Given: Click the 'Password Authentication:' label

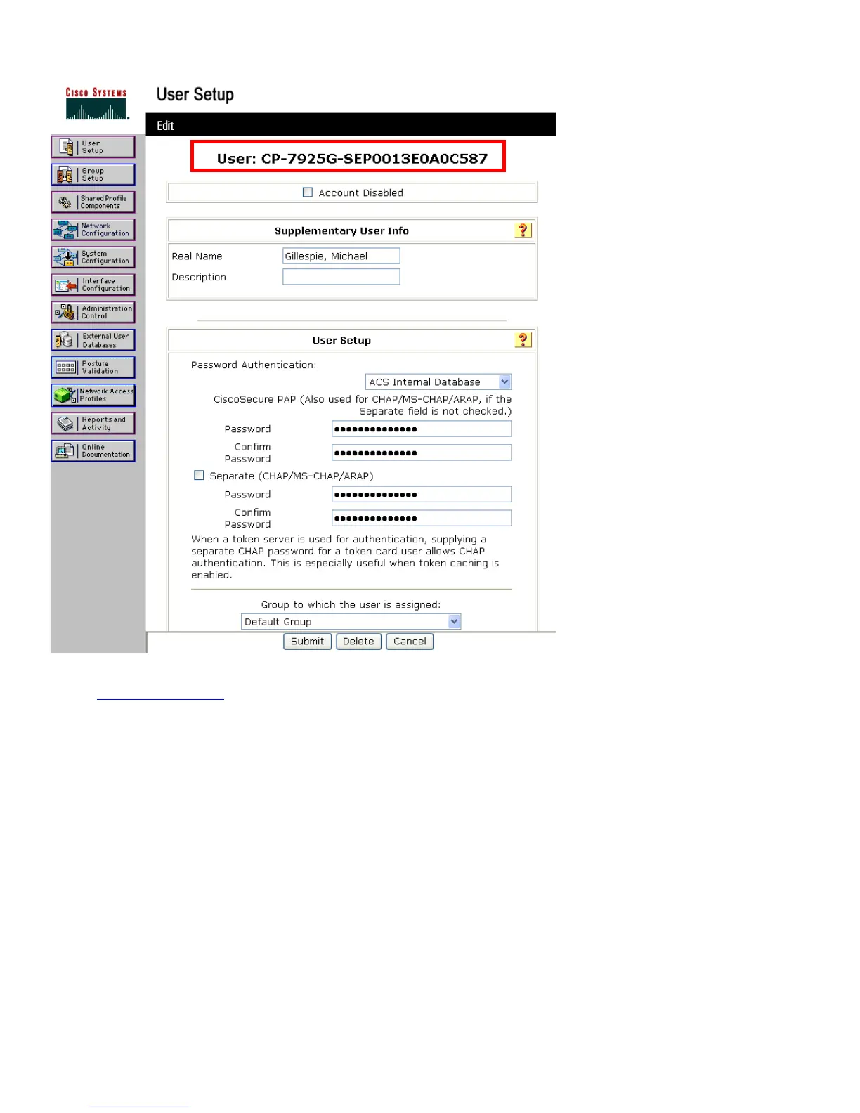Looking at the screenshot, I should (x=254, y=365).
